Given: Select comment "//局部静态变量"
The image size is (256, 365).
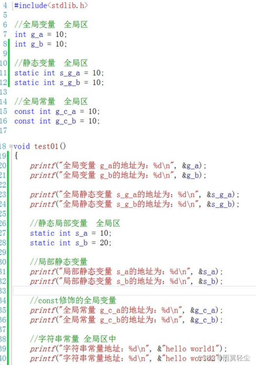Looking at the screenshot, I should [59, 262].
